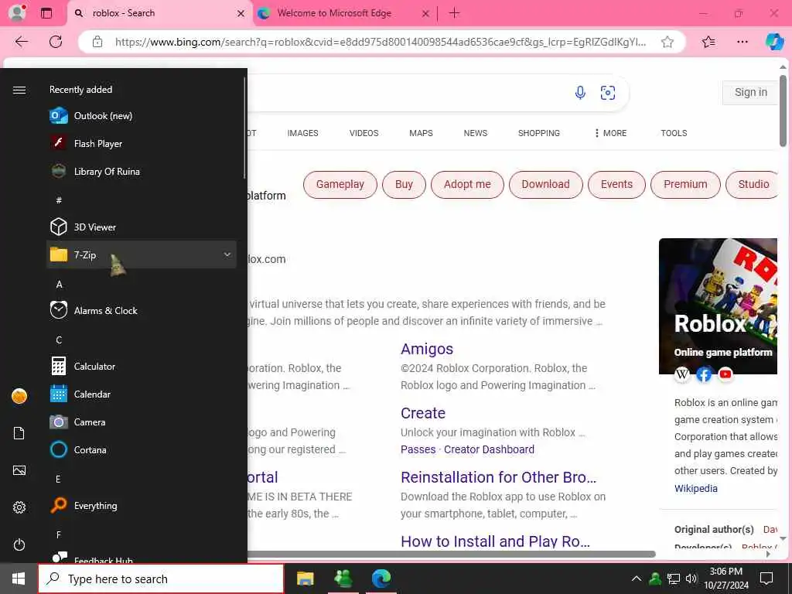Open Edge profile avatar icon
Image resolution: width=792 pixels, height=594 pixels.
[17, 12]
